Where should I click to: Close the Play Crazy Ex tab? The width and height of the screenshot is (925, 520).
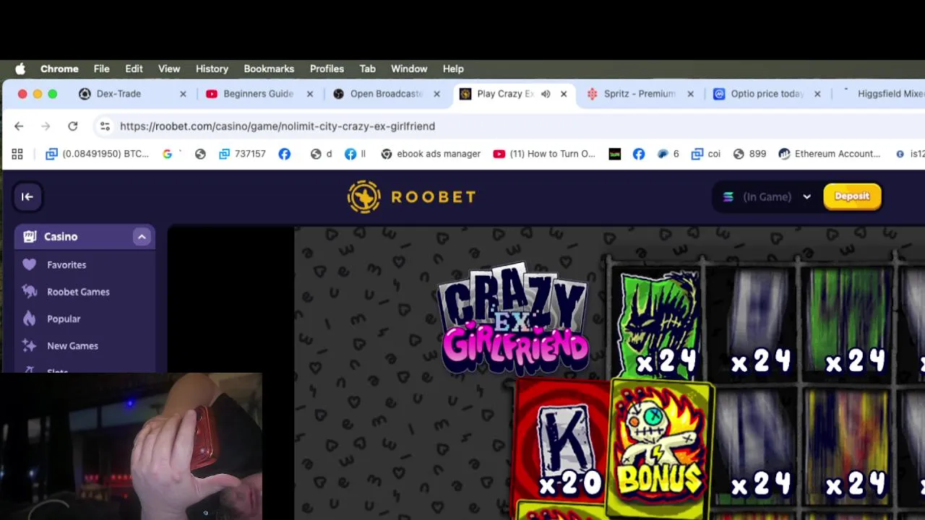(x=564, y=94)
